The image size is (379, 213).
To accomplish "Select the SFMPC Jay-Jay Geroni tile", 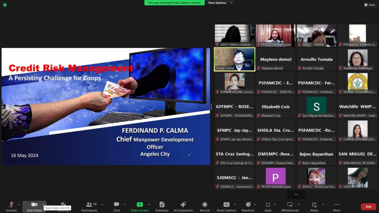I will click(234, 131).
